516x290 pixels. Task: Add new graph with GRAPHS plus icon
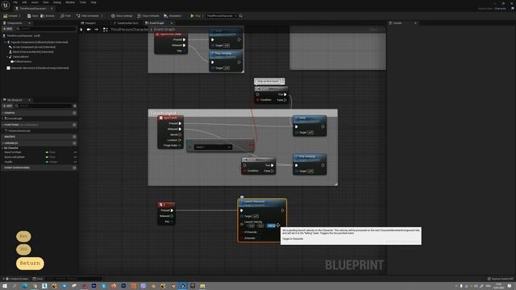[x=74, y=113]
